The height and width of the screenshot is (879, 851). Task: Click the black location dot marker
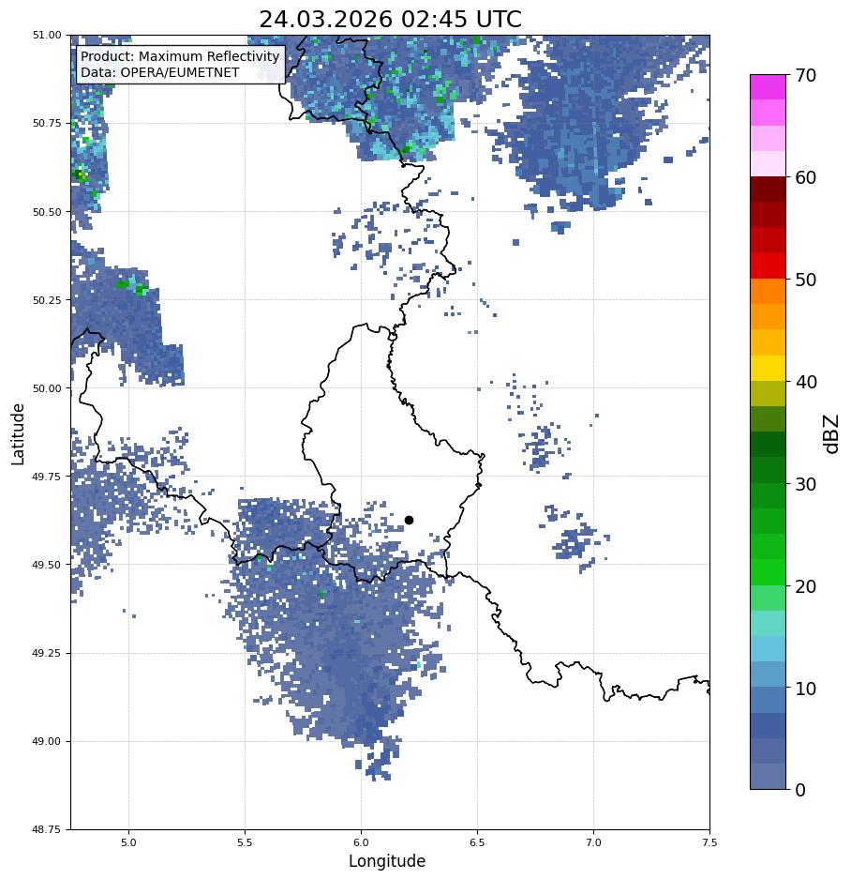[x=409, y=521]
